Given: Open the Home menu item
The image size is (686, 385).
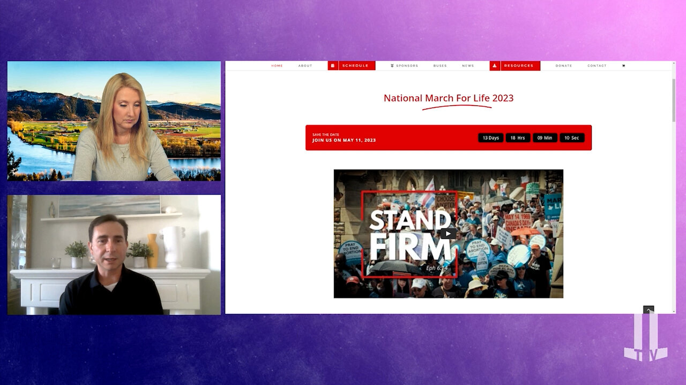Looking at the screenshot, I should [277, 66].
